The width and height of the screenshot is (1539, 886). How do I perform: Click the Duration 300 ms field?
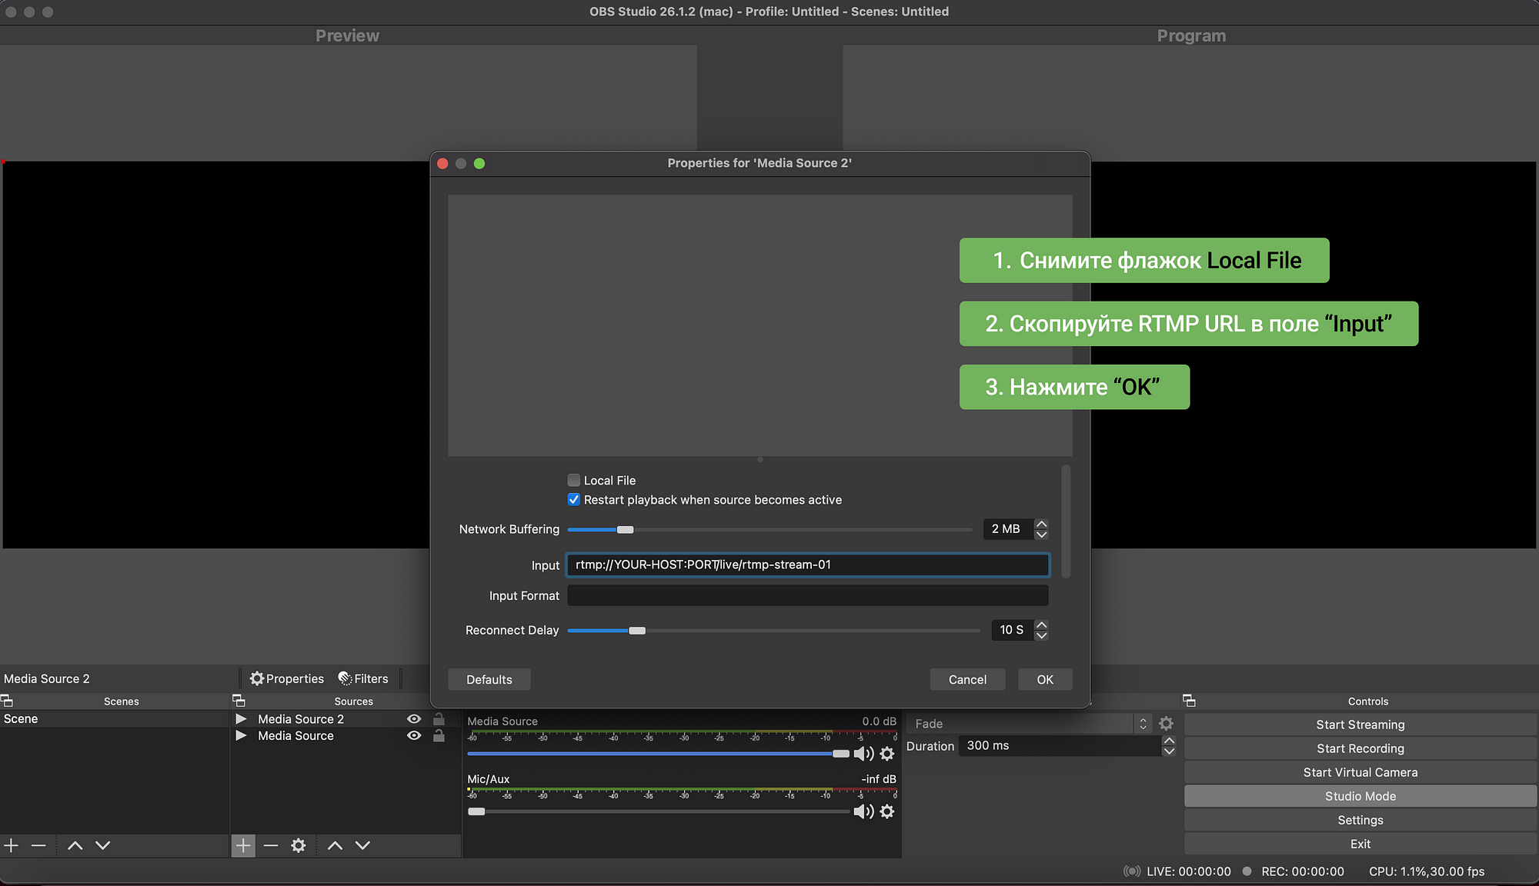[1060, 745]
